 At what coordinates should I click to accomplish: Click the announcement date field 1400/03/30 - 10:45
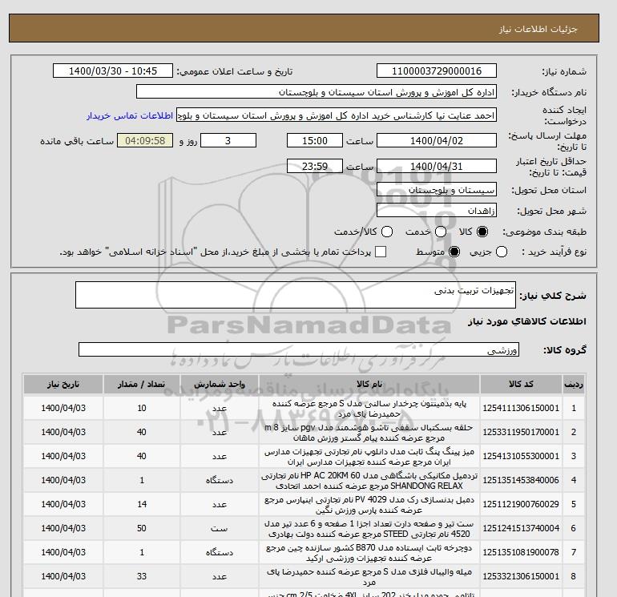113,71
